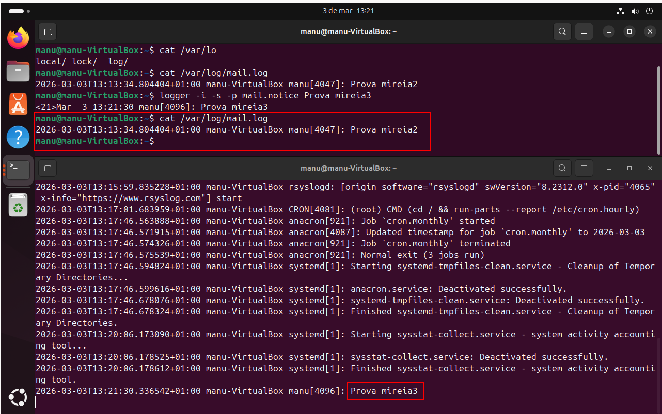
Task: Open hamburger menu in bottom terminal
Action: [x=584, y=168]
